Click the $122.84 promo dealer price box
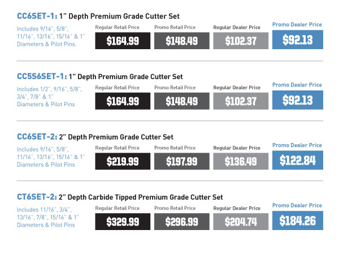The width and height of the screenshot is (339, 260). (298, 160)
